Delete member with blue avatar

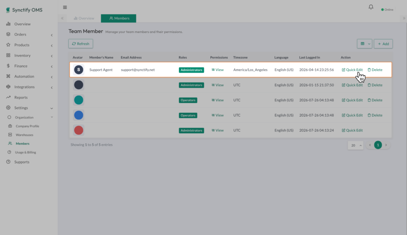(375, 115)
